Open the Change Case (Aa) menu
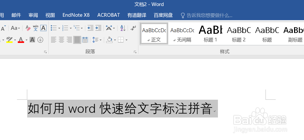The image size is (304, 140). point(15,28)
